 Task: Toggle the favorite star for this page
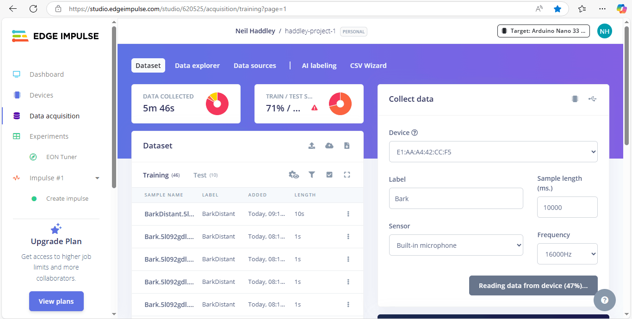[x=558, y=9]
